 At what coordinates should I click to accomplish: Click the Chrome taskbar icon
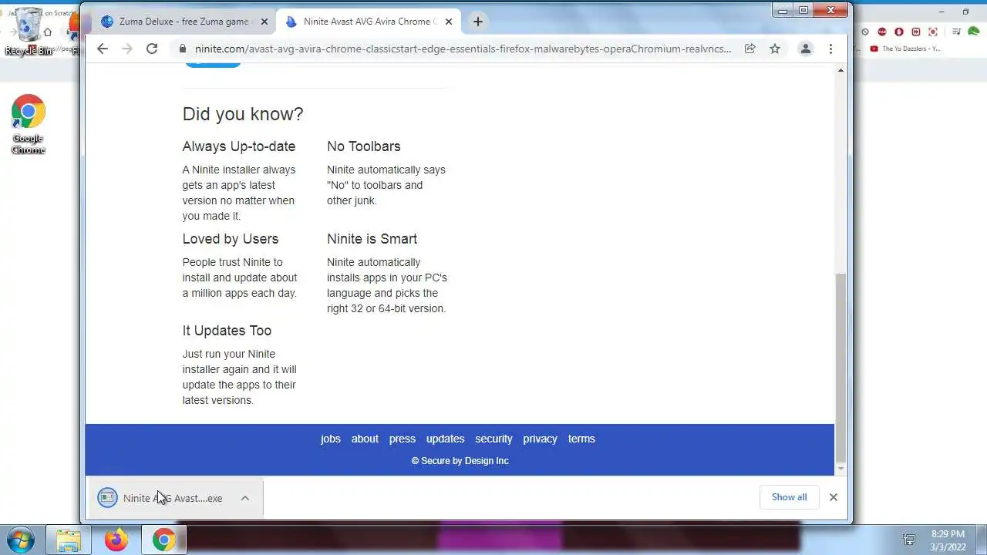click(x=163, y=540)
